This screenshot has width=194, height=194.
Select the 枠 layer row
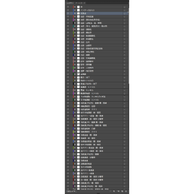coord(97,7)
